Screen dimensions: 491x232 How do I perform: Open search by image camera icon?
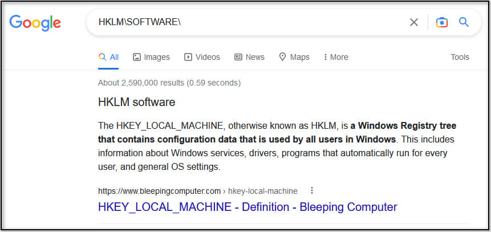point(442,22)
